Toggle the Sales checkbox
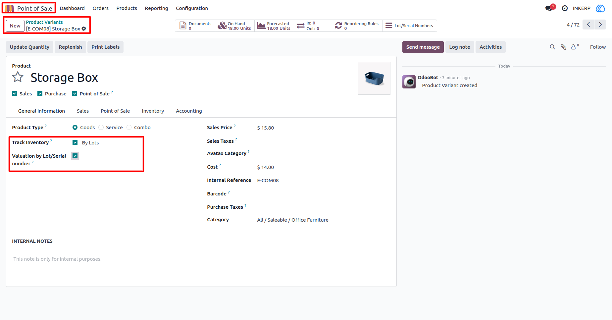 [15, 94]
